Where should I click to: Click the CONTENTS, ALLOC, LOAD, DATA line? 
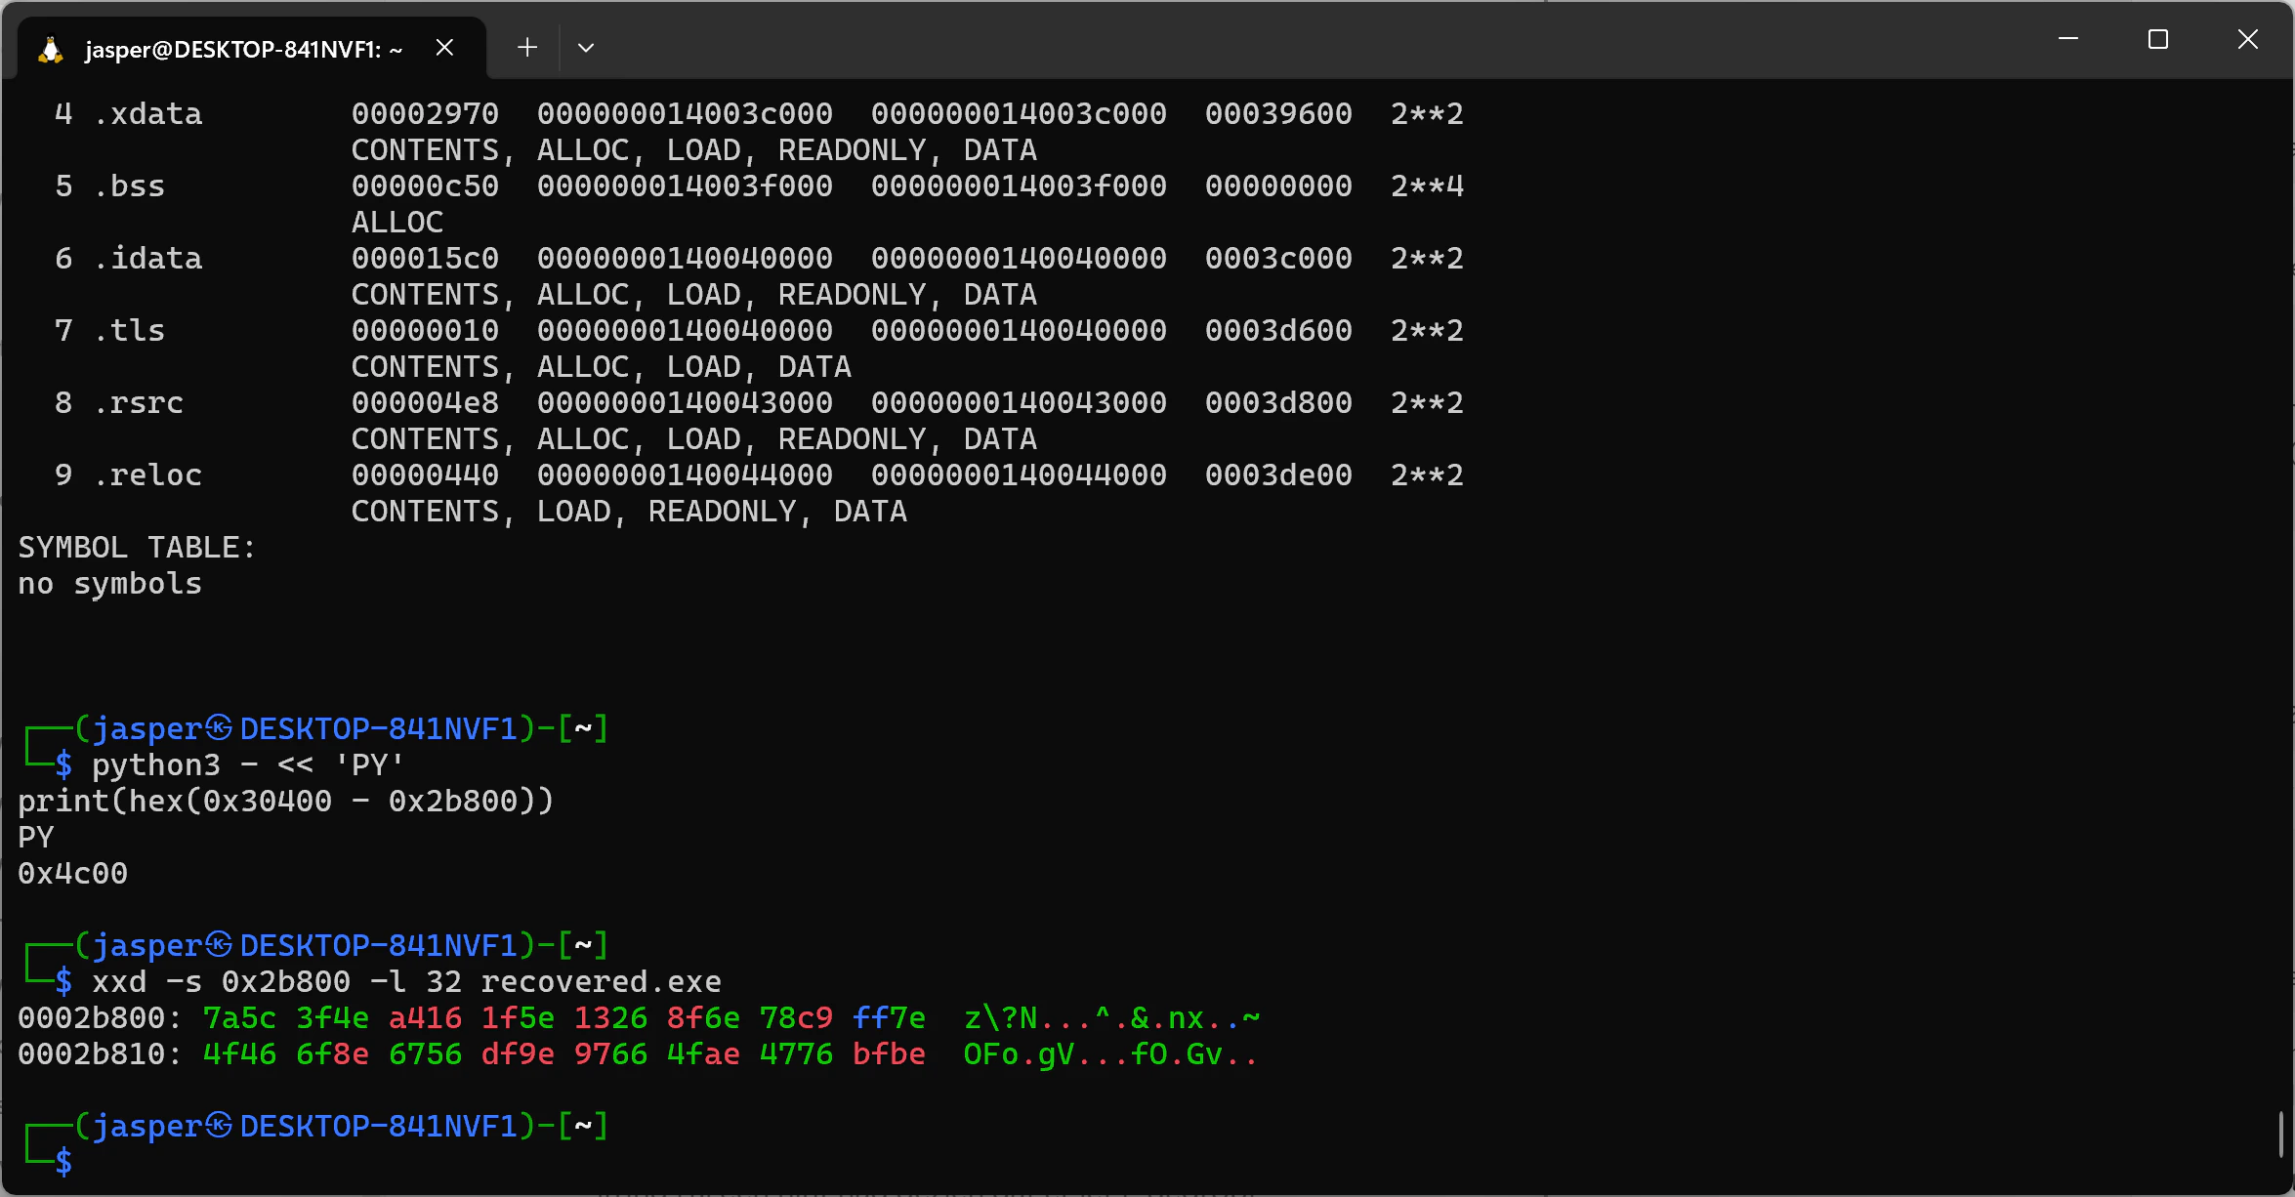click(601, 367)
